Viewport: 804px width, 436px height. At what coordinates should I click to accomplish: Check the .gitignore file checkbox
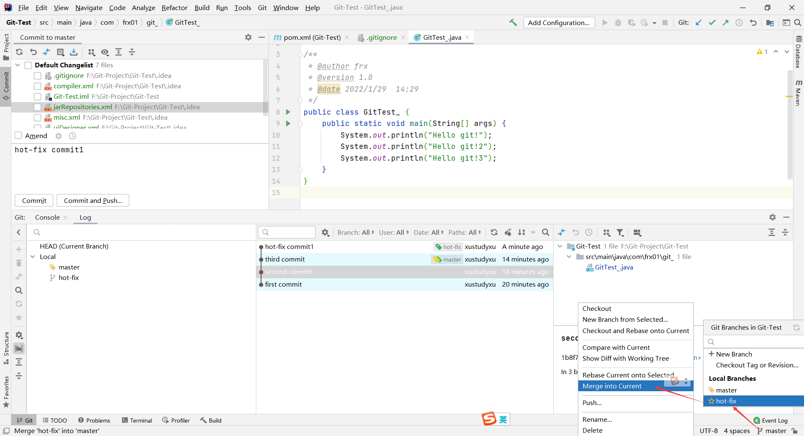pos(37,76)
